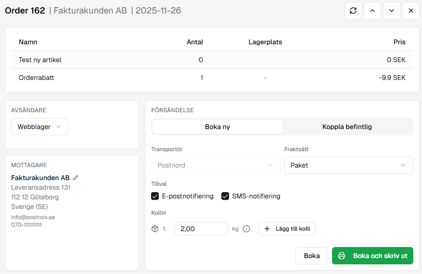Edit recipient with pencil icon
The image size is (422, 274).
coord(76,178)
